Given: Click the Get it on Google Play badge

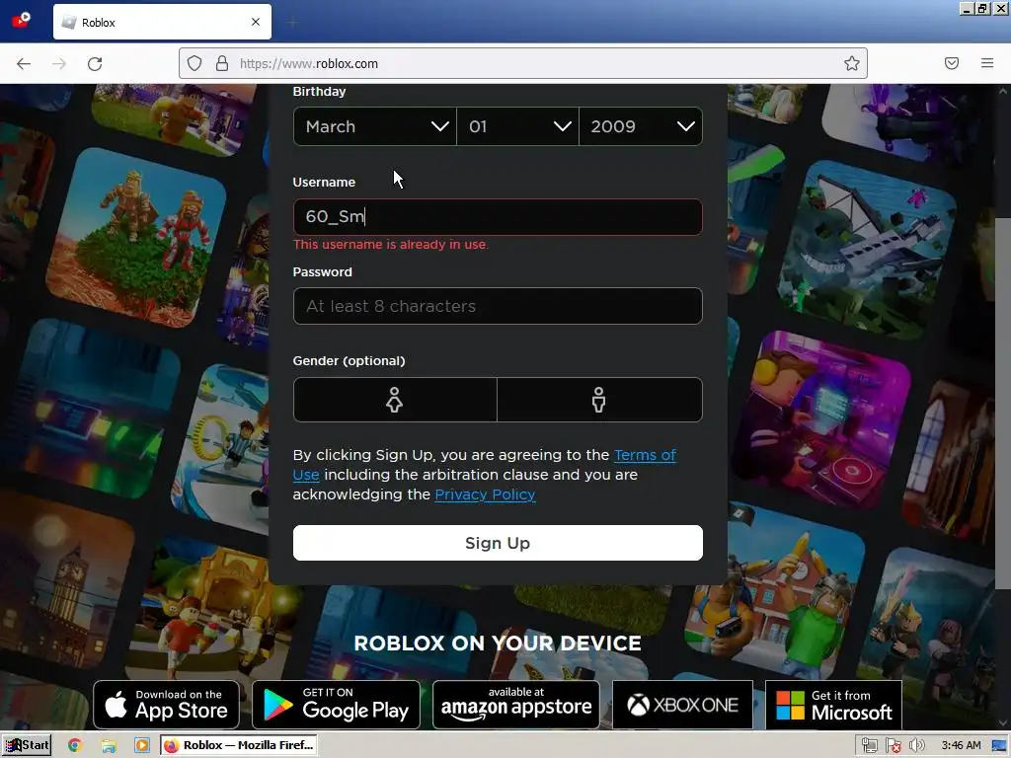Looking at the screenshot, I should tap(336, 705).
